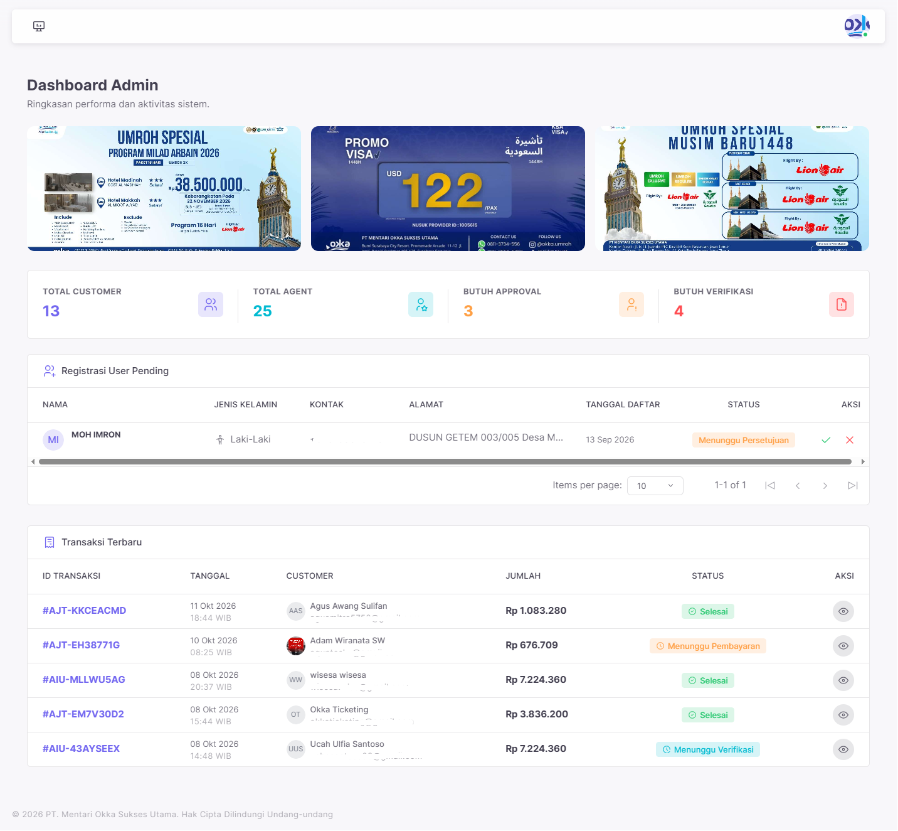Click UUS avatar of Ucah Ulfia Santoso

point(296,749)
